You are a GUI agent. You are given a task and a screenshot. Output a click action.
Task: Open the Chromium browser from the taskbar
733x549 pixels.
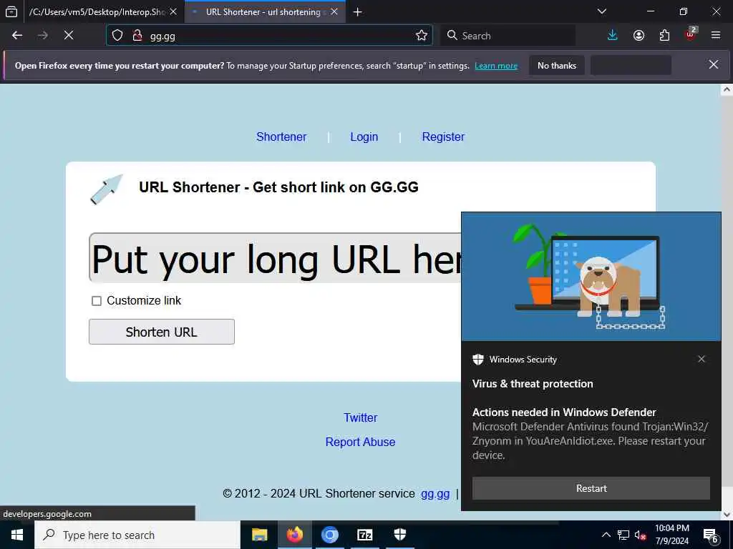329,535
